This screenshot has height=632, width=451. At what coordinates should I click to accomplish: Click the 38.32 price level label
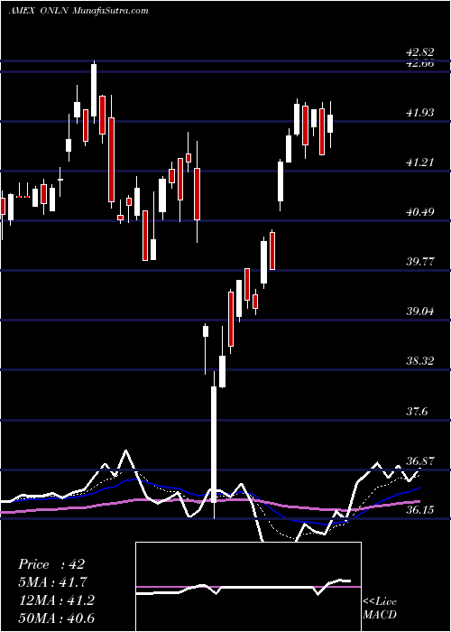pos(420,361)
